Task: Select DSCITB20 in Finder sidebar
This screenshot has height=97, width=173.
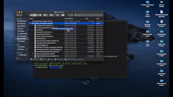Action: [22, 39]
